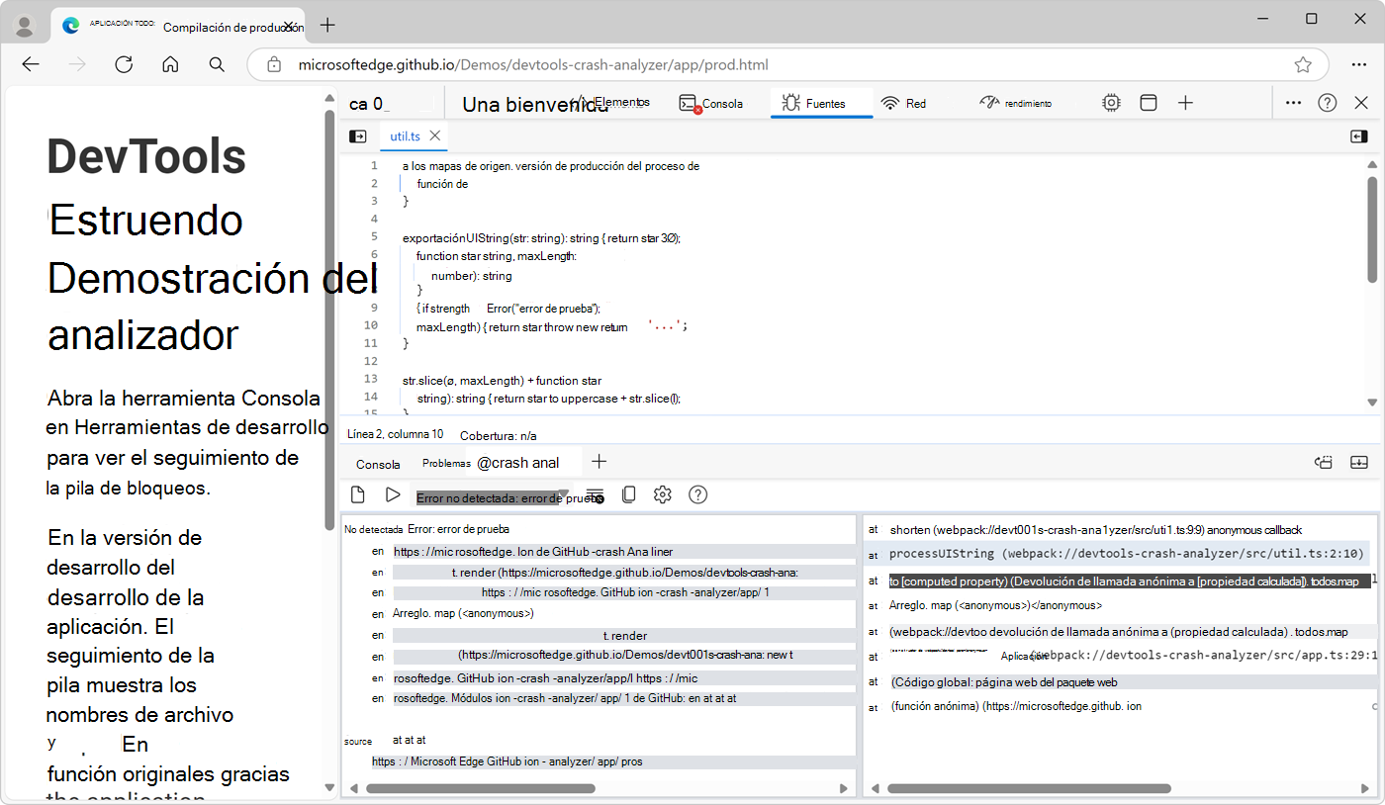Move the drawer tool to the top panel icon
This screenshot has height=805, width=1385.
(x=1324, y=462)
